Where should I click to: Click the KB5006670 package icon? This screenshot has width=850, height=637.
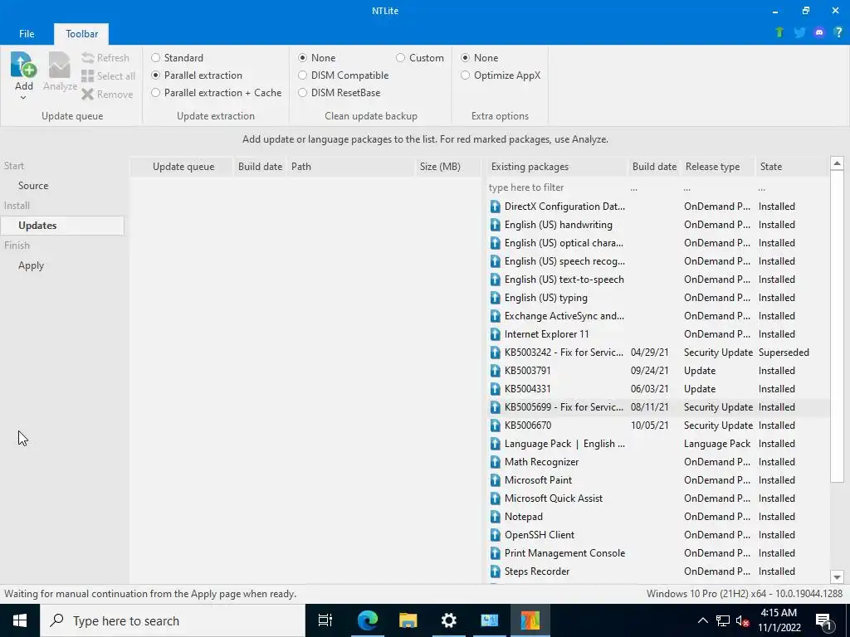coord(495,425)
